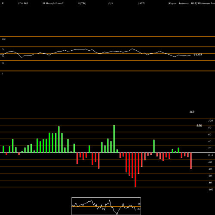Image resolution: width=215 pixels, height=215 pixels.
Task: Click the RSI axis label 50
Action: [3, 56]
